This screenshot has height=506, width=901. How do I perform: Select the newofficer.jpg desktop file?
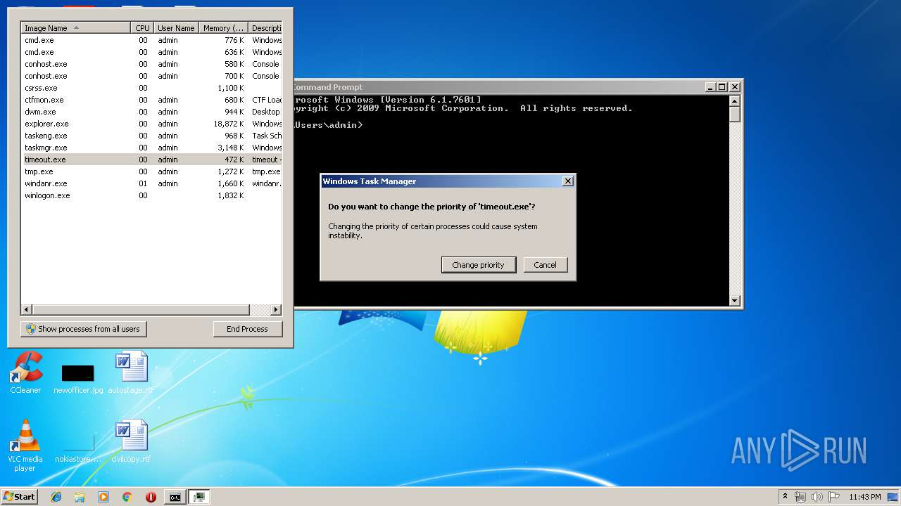pos(78,379)
